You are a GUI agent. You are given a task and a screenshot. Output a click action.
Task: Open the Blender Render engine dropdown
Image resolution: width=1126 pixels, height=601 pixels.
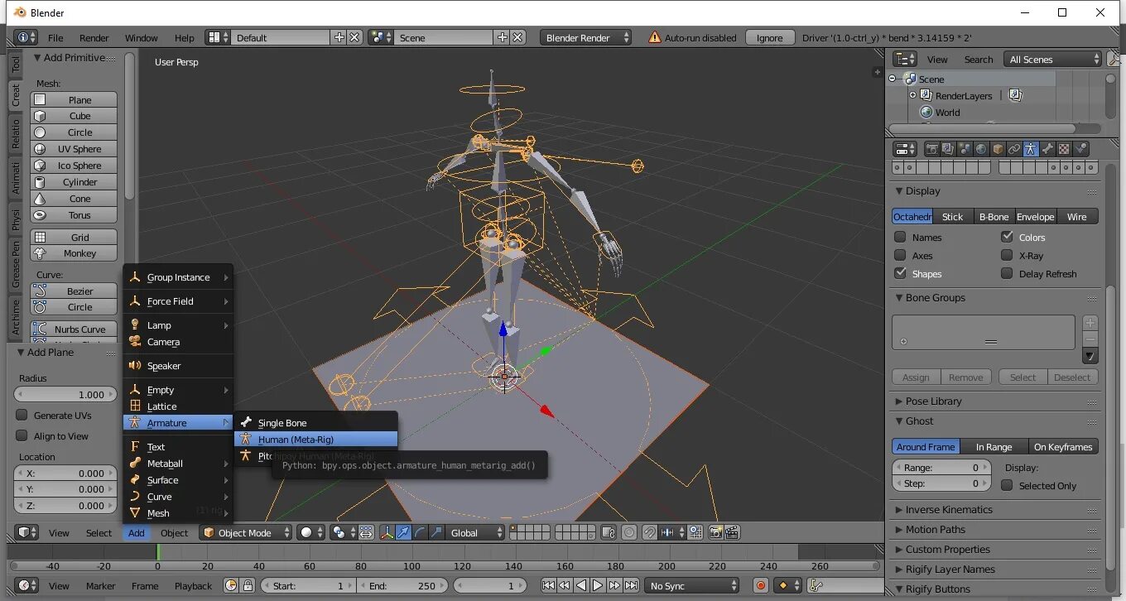pos(585,38)
